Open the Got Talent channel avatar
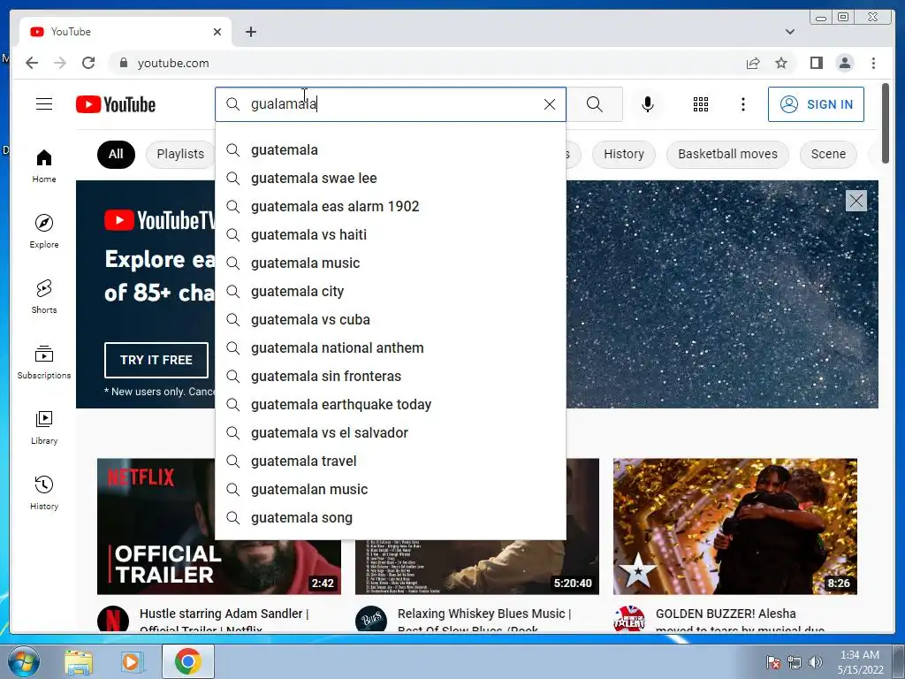Image resolution: width=905 pixels, height=679 pixels. (x=629, y=620)
